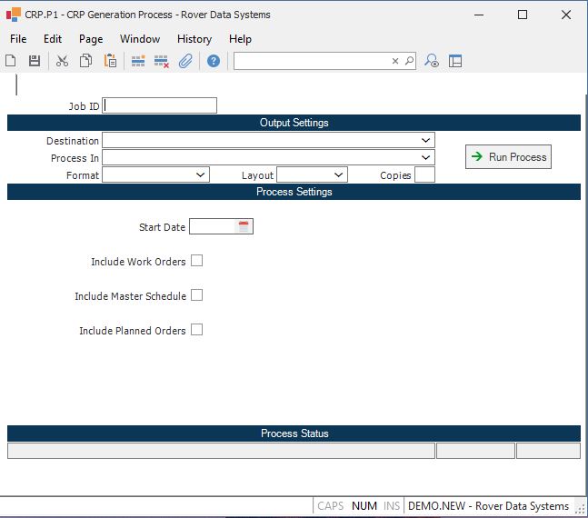Click the delete row icon with red X
The image size is (588, 518).
click(x=162, y=61)
